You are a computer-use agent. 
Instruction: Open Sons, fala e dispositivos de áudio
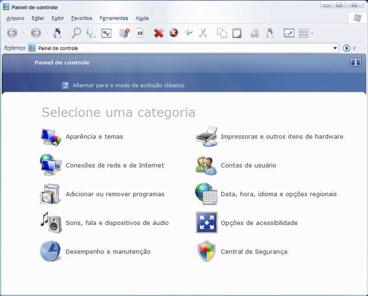coord(117,223)
